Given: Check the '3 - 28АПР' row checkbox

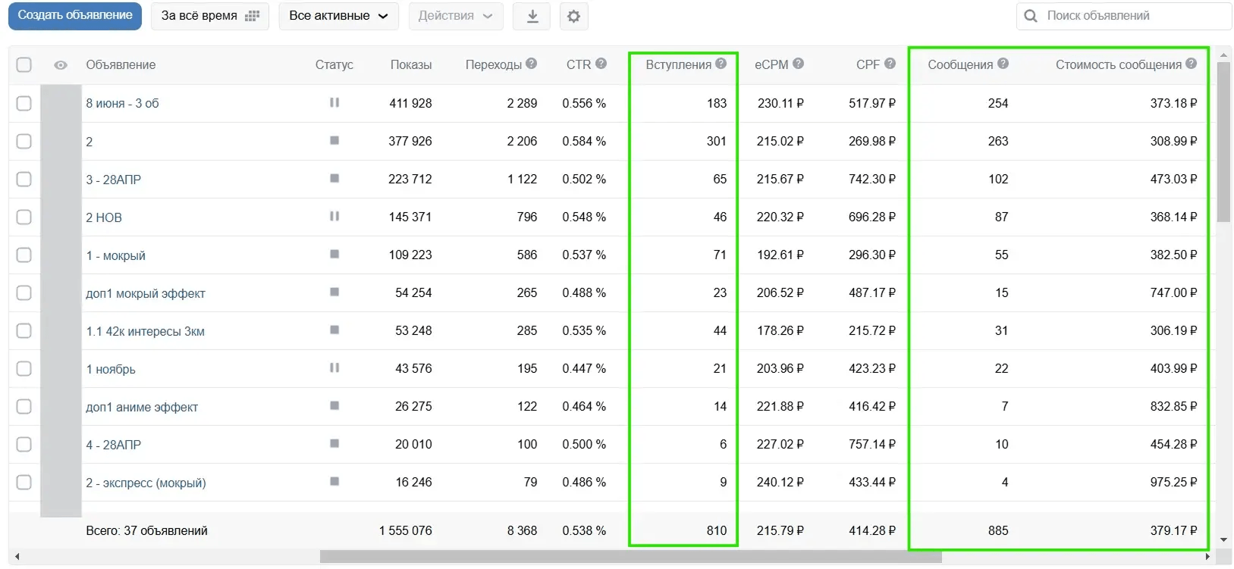Looking at the screenshot, I should 24,179.
